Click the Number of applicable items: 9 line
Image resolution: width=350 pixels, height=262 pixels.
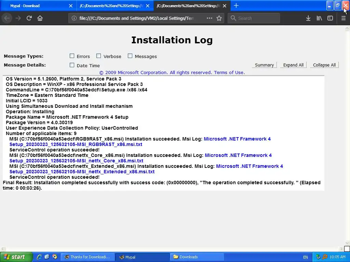pyautogui.click(x=41, y=133)
